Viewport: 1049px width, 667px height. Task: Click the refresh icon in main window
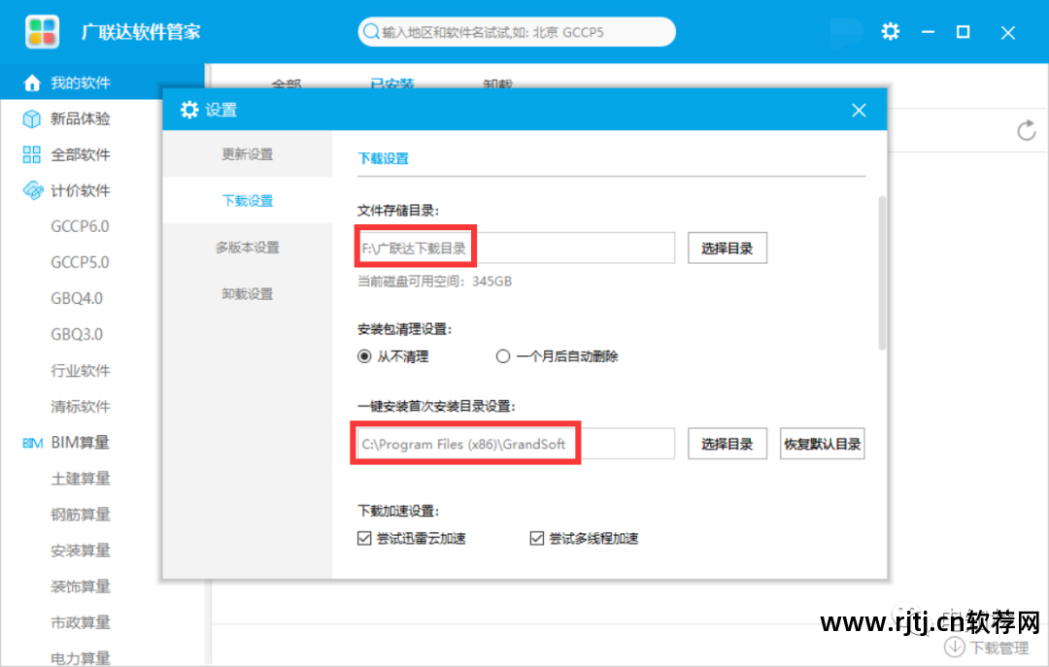click(1027, 130)
